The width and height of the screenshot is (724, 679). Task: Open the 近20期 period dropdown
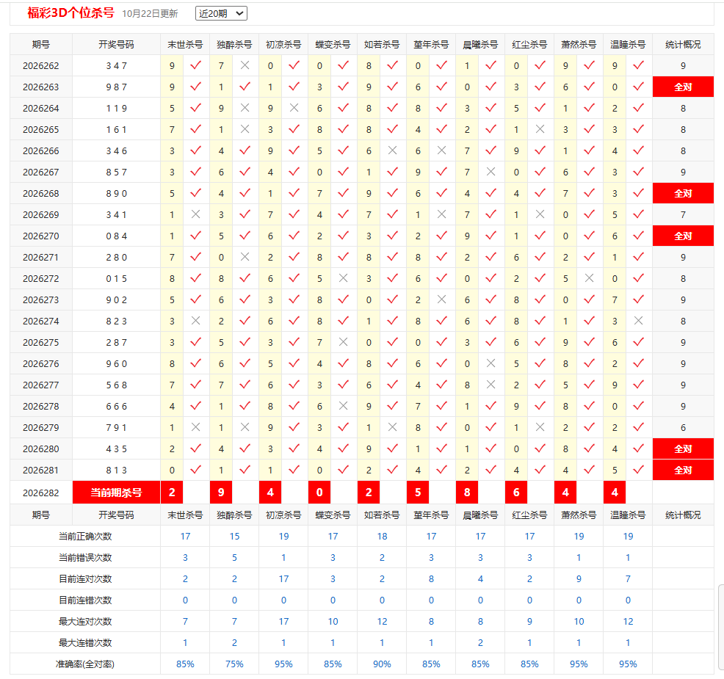coord(221,13)
